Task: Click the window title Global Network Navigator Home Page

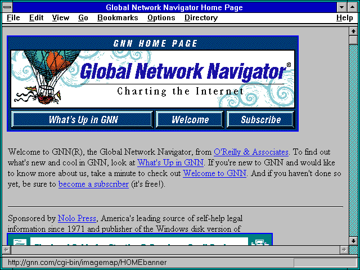Action: (x=174, y=7)
